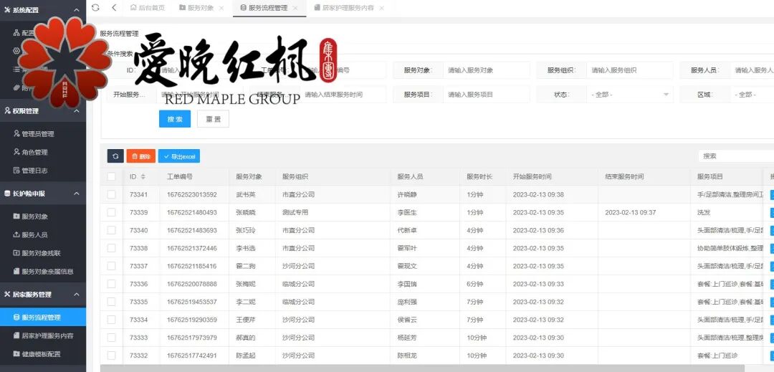The image size is (774, 372).
Task: Open 服务对象残联 in sidebar
Action: click(43, 253)
